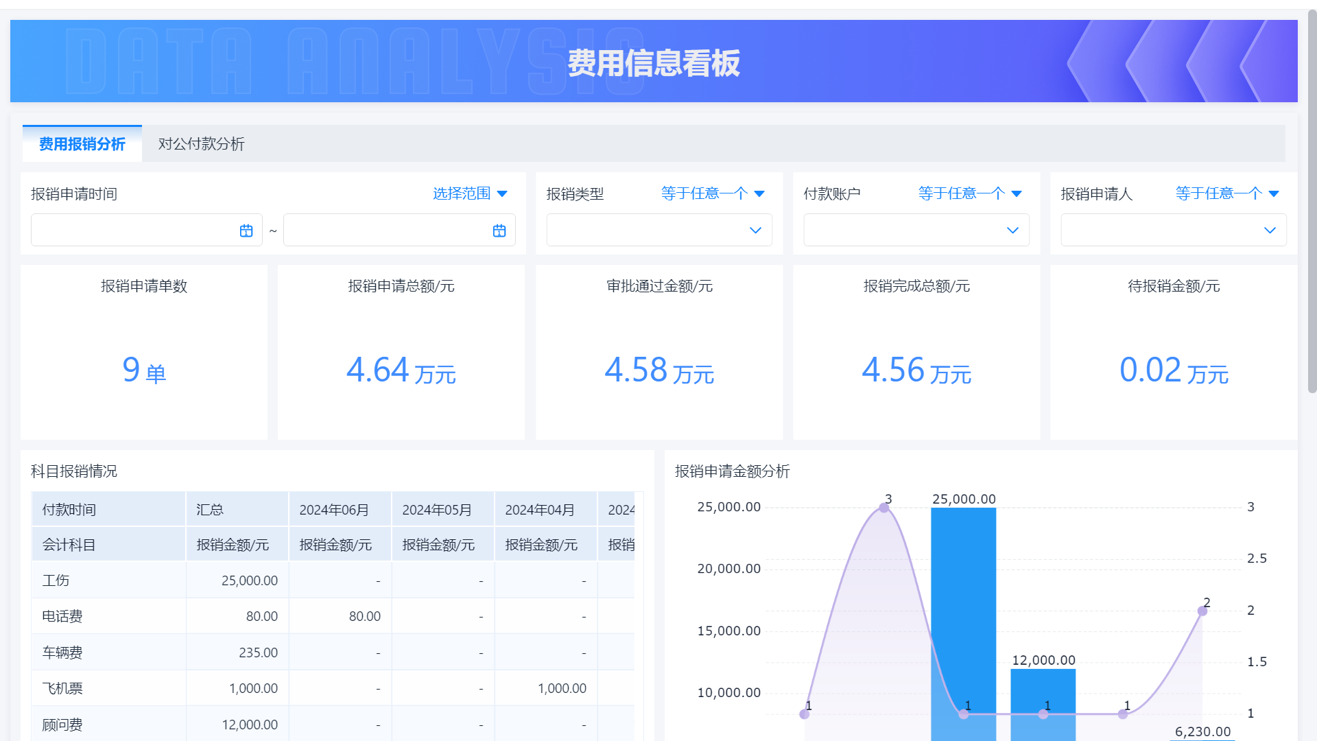
Task: Click the 工伤 row in subject table
Action: pyautogui.click(x=56, y=580)
